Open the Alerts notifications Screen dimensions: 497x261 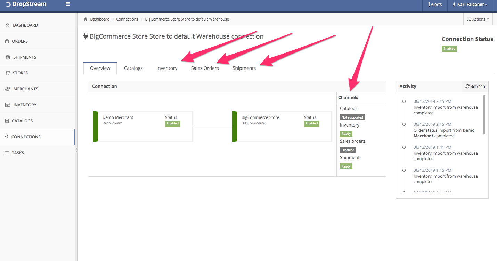point(435,5)
